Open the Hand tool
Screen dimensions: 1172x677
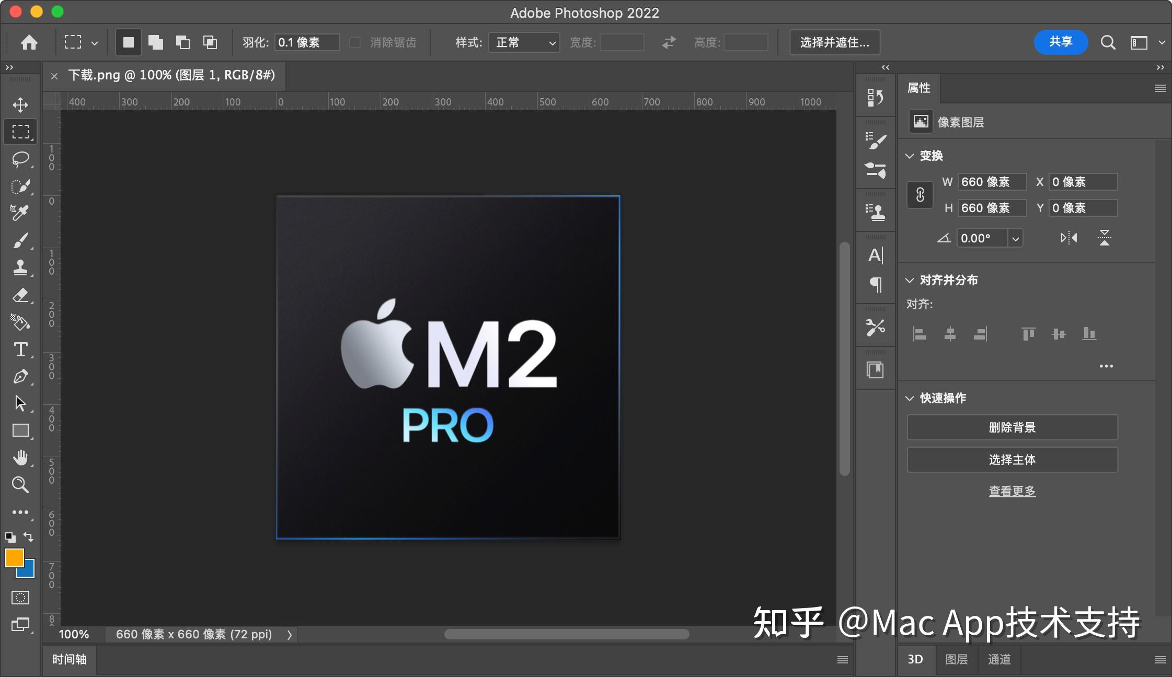click(21, 458)
